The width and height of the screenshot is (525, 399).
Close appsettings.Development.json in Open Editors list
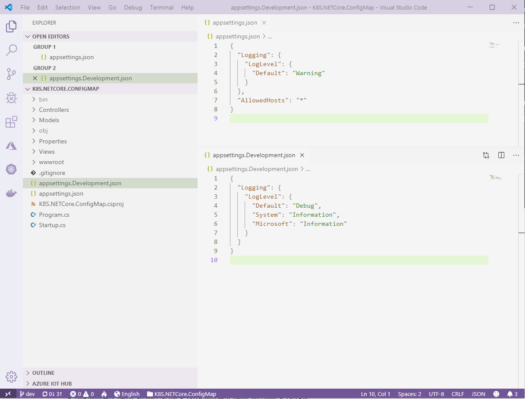click(35, 78)
